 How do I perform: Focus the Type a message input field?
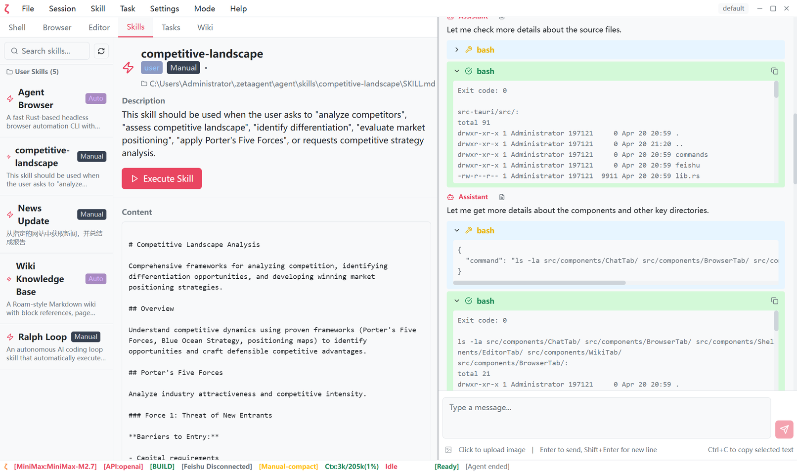[x=606, y=418]
